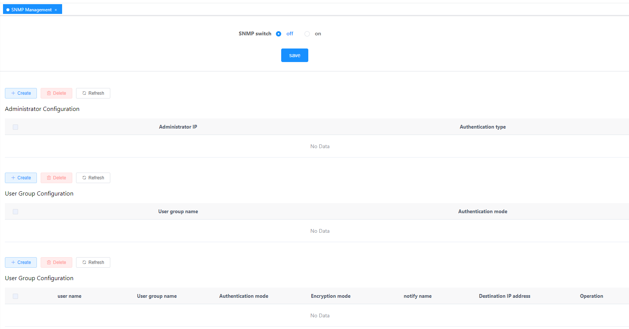Click "No Data" under the Encryption mode table

320,316
